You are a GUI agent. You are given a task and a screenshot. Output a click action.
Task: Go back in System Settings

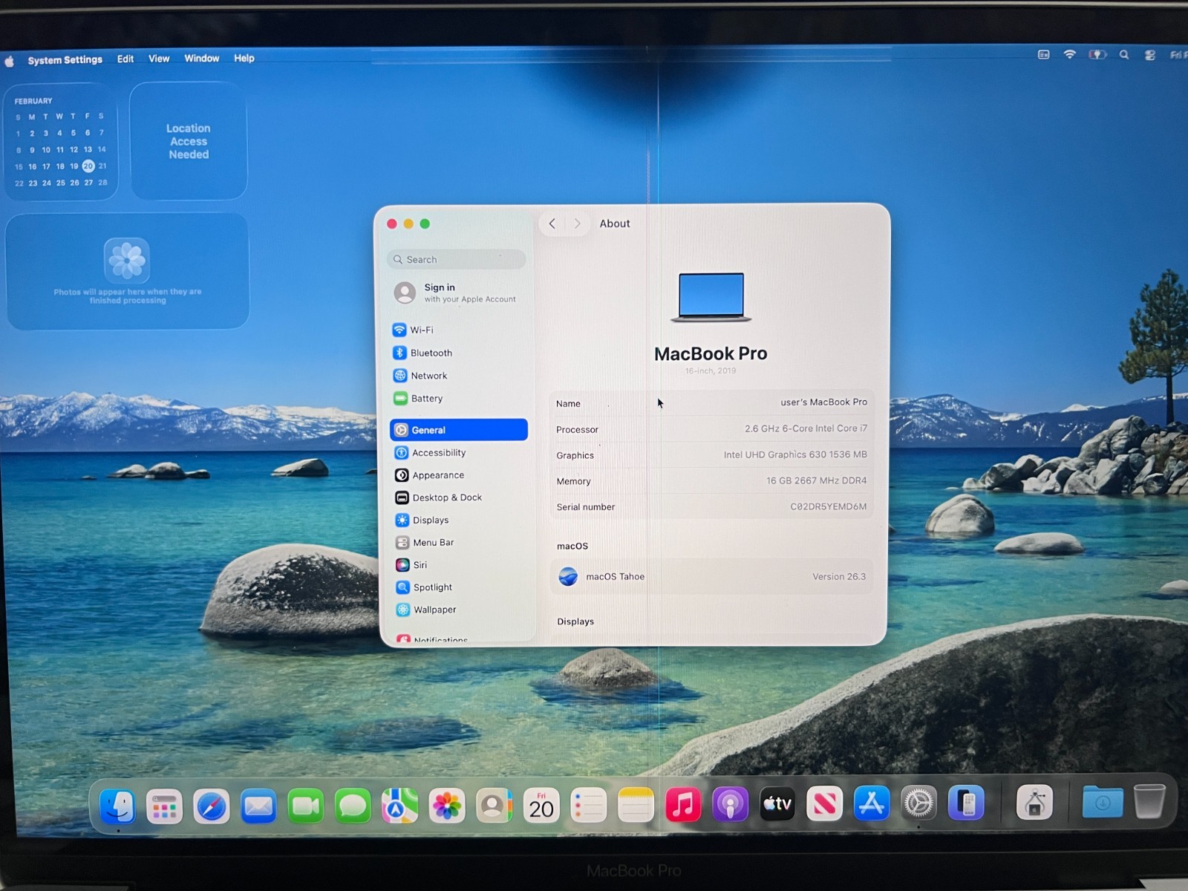point(552,223)
